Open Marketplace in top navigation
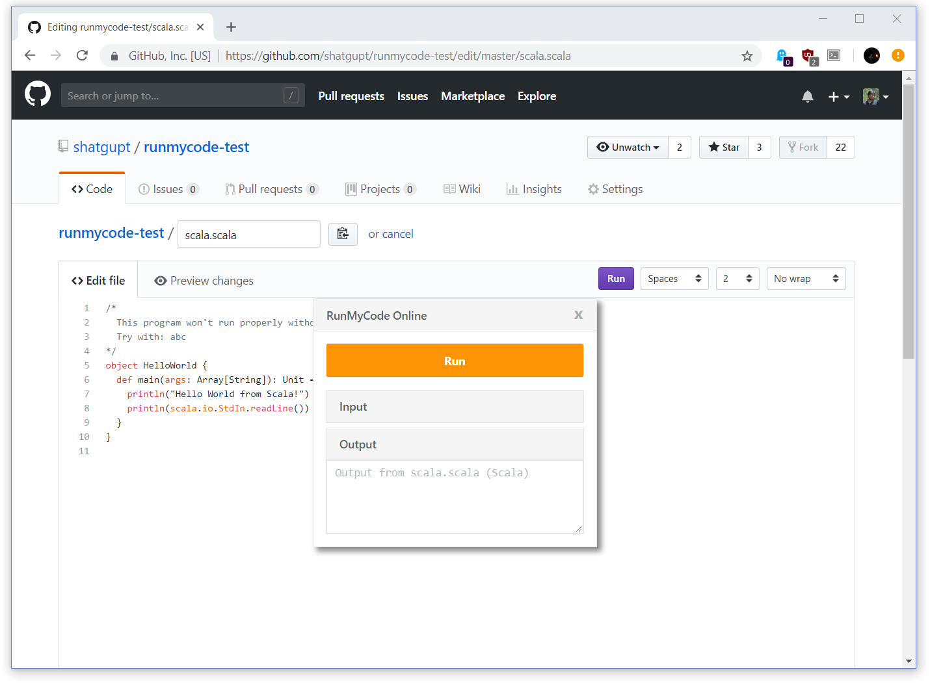Viewport: 930px width, 683px height. pos(473,96)
